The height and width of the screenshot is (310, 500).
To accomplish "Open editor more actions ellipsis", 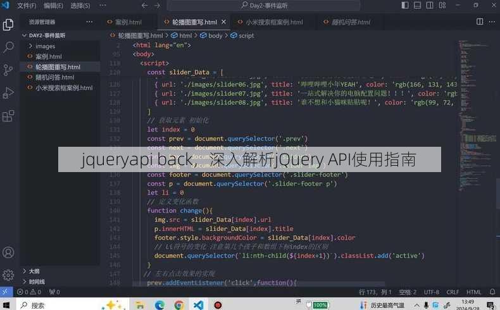I will click(x=492, y=22).
